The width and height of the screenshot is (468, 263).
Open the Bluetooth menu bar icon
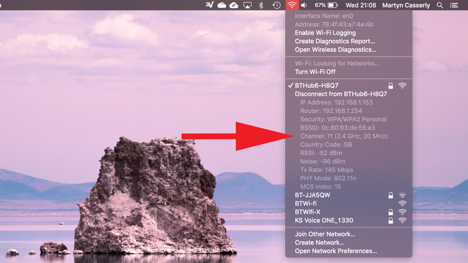click(261, 5)
